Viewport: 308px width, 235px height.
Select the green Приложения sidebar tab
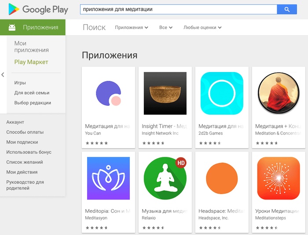[33, 27]
